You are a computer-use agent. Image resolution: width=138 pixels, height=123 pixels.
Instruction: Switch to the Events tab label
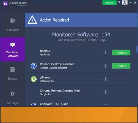tap(13, 78)
